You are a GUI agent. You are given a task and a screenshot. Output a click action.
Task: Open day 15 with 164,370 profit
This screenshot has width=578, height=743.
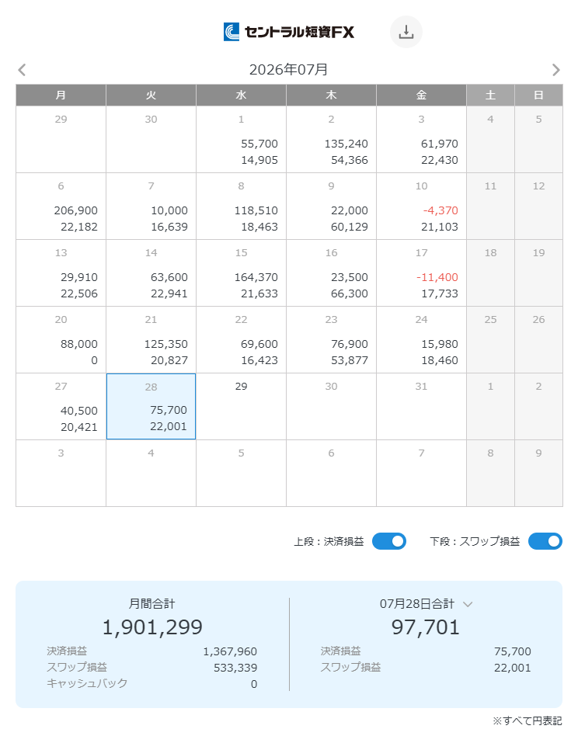[x=241, y=273]
